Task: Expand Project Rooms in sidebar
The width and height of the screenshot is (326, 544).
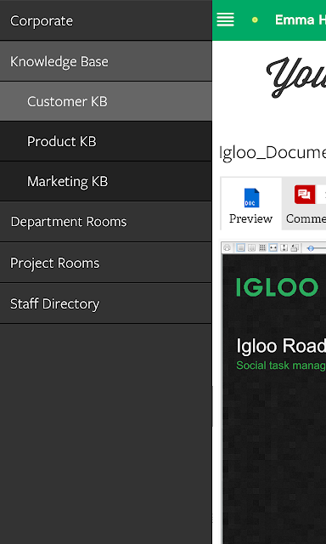Action: tap(105, 263)
